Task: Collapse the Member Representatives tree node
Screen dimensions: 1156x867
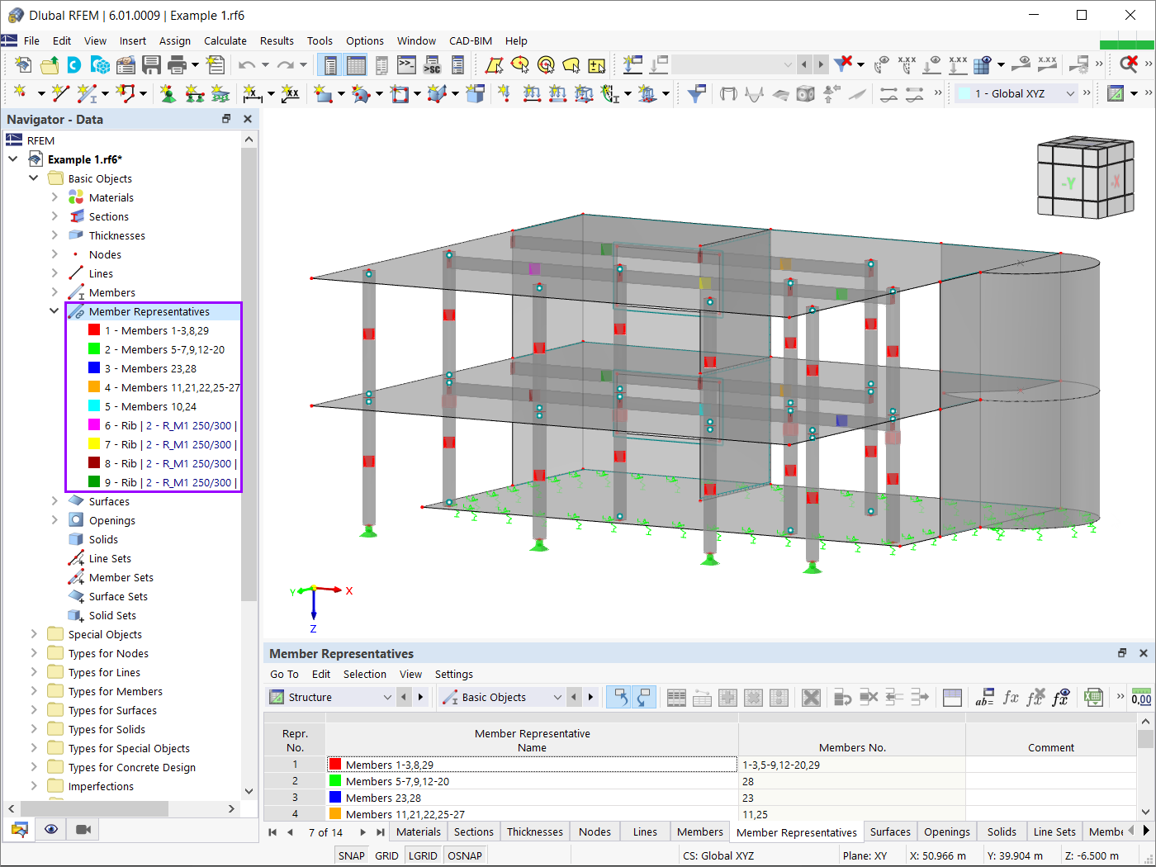Action: [x=54, y=311]
